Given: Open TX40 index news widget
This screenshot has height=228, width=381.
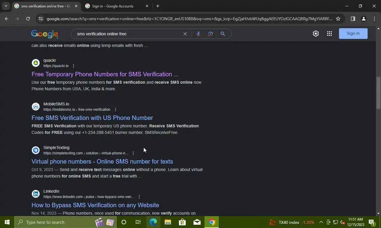Looking at the screenshot, I should click(292, 222).
